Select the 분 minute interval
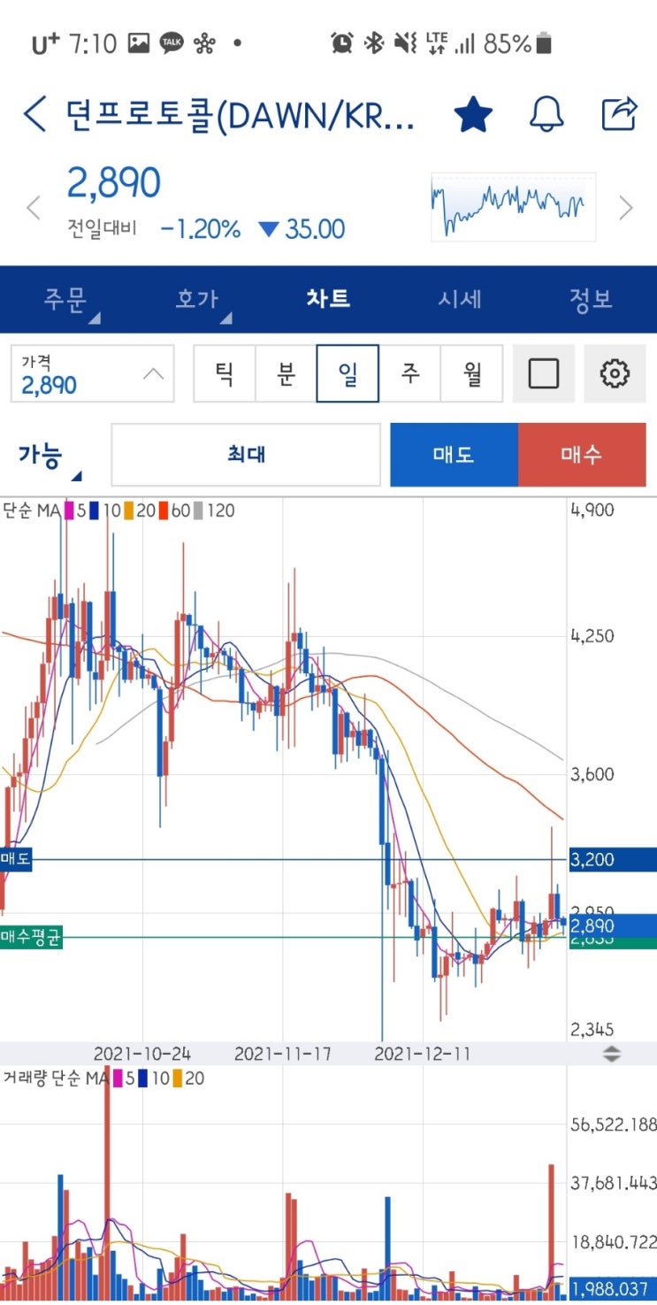 286,373
